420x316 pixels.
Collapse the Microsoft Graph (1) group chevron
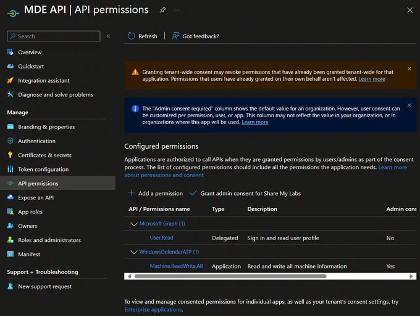point(134,223)
